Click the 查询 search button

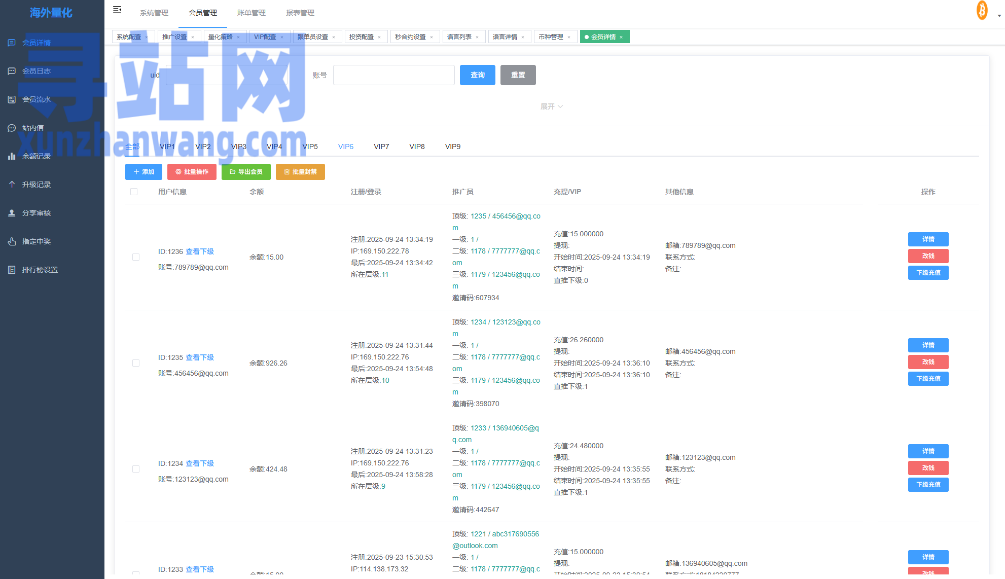(477, 75)
